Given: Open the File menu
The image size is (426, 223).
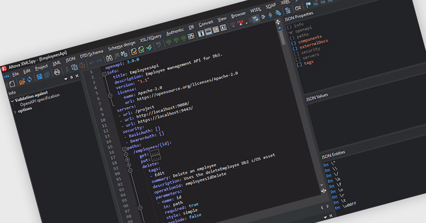Looking at the screenshot, I should [15, 74].
